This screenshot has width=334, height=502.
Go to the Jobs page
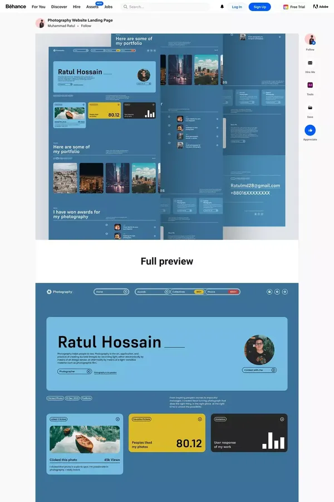109,7
